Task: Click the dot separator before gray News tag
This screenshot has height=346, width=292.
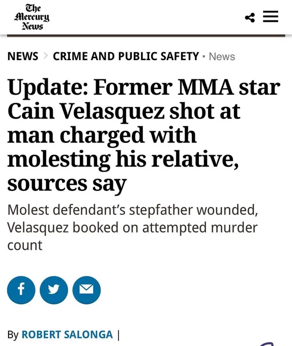Action: coord(204,56)
